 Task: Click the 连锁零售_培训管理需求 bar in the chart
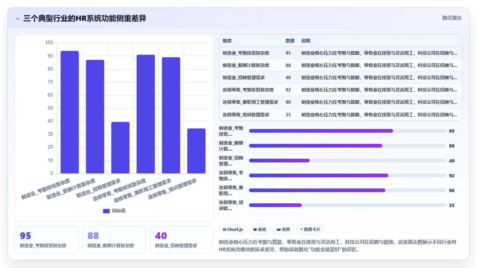click(196, 151)
